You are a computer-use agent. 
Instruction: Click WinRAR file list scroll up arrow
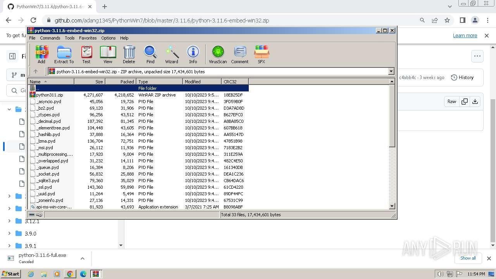point(392,82)
